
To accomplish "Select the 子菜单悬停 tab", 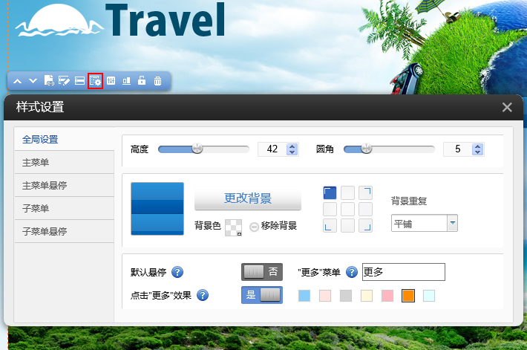I will 64,231.
